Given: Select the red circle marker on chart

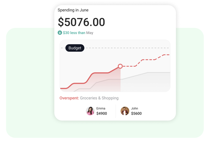Looking at the screenshot, I should tap(120, 66).
